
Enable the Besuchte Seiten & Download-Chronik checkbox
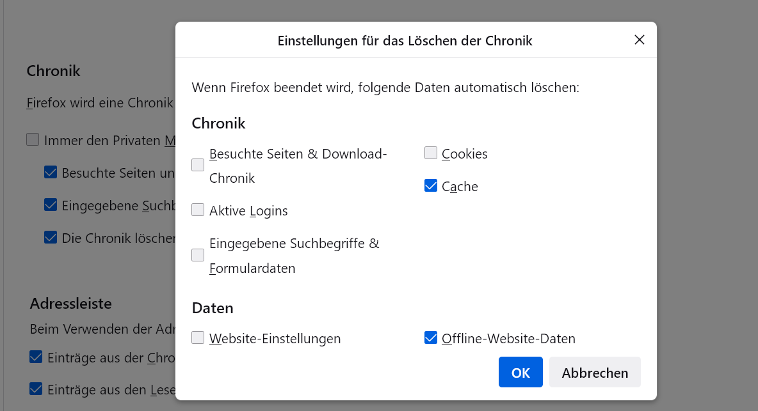coord(198,166)
